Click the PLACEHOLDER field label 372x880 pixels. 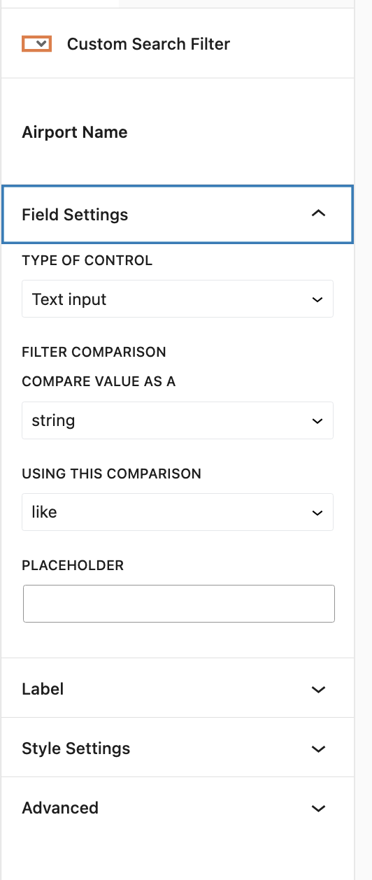(x=73, y=565)
